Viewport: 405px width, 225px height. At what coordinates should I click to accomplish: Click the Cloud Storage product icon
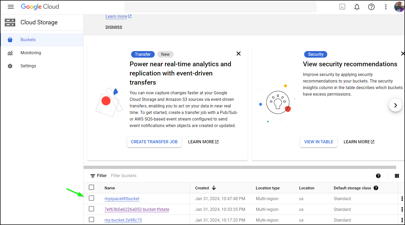click(x=10, y=23)
